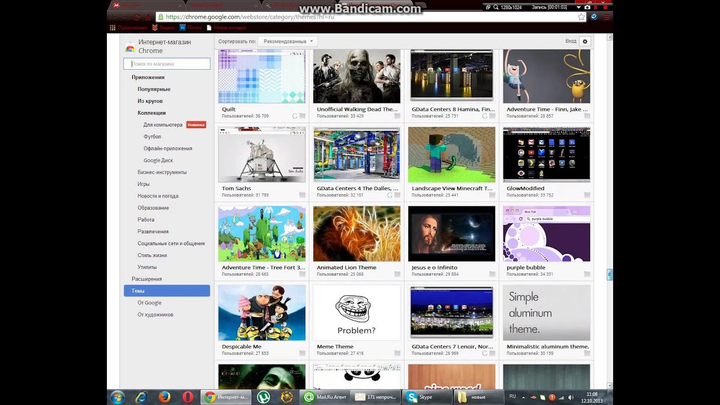The height and width of the screenshot is (405, 720).
Task: Click the store search field
Action: (167, 64)
